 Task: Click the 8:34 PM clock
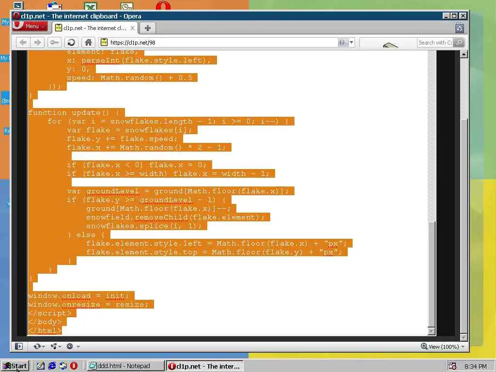tap(475, 366)
